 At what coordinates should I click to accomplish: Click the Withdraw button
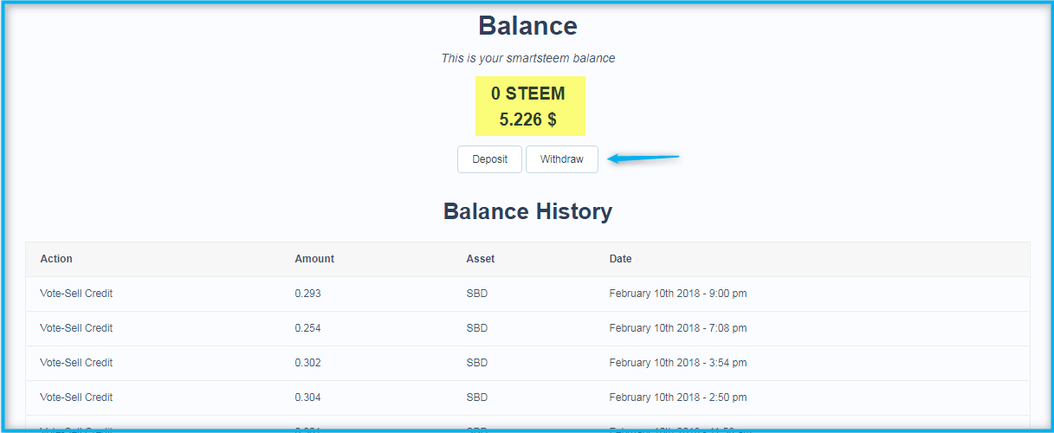tap(562, 159)
